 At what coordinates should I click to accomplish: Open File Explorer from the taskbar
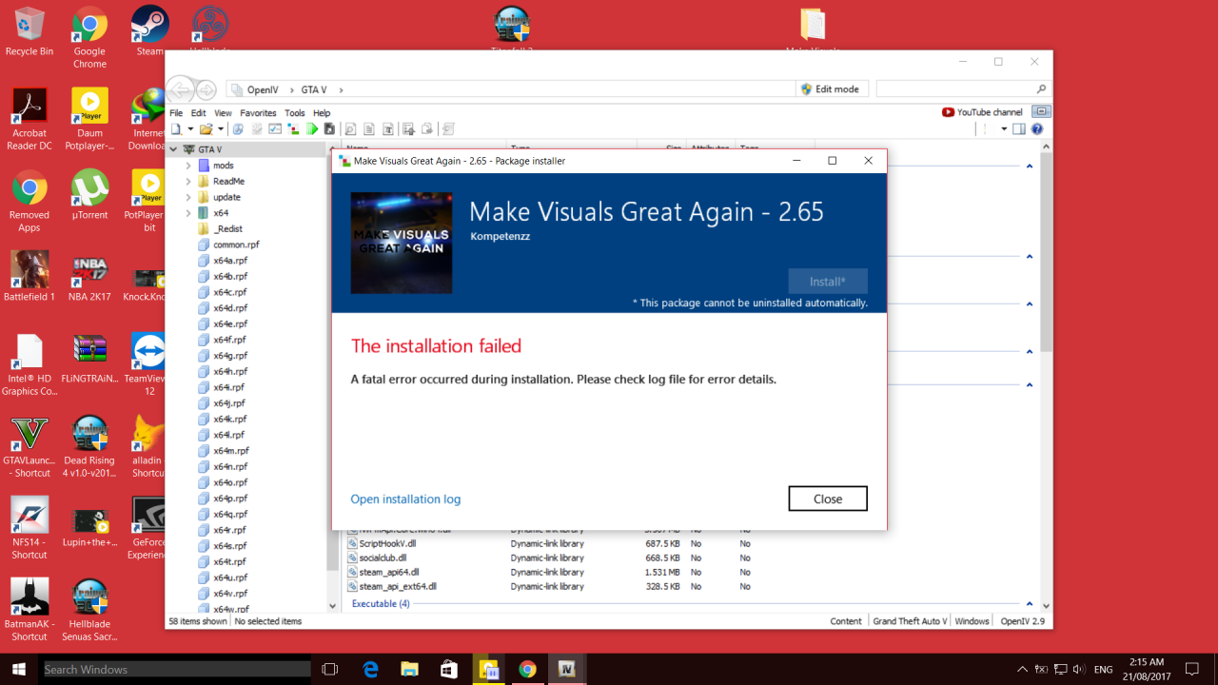click(x=409, y=670)
